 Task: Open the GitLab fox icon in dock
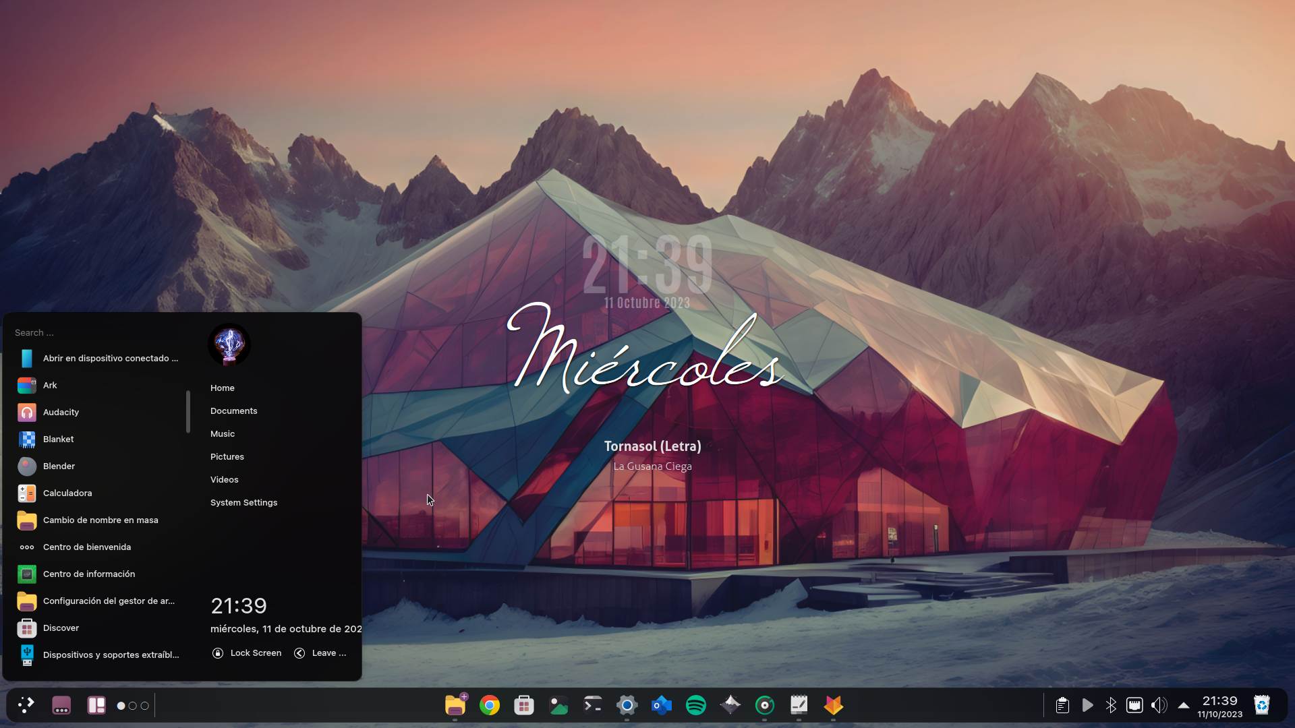[x=833, y=705]
